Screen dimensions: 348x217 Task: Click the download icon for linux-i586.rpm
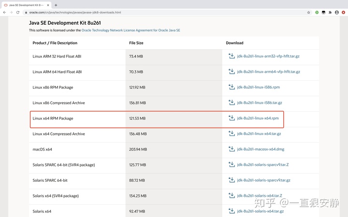tap(232, 87)
